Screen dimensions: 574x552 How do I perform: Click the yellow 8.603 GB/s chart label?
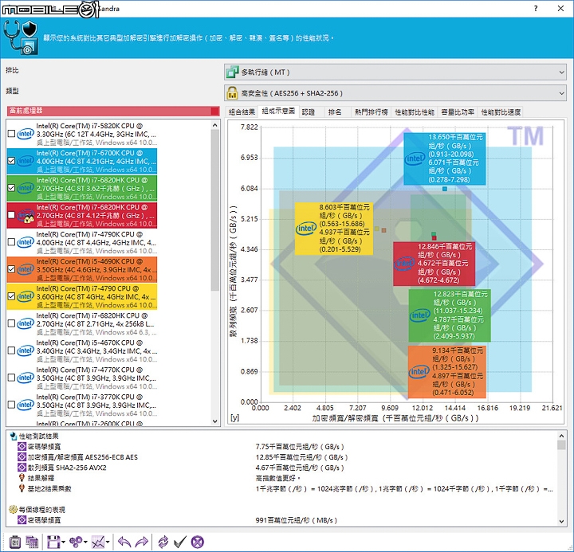click(x=334, y=229)
